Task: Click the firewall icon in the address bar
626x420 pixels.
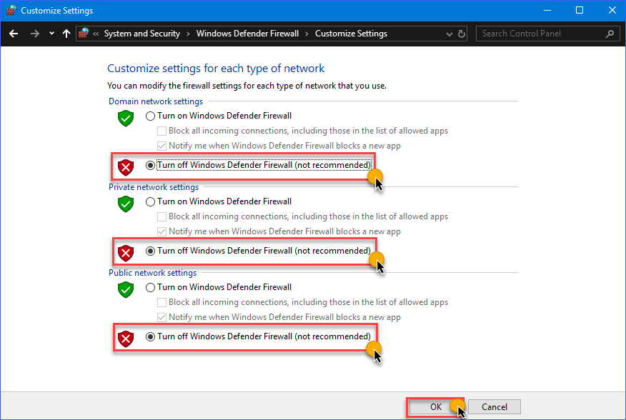Action: 83,33
